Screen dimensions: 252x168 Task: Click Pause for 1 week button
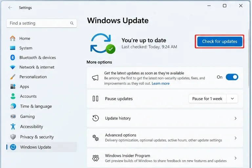coord(207,98)
